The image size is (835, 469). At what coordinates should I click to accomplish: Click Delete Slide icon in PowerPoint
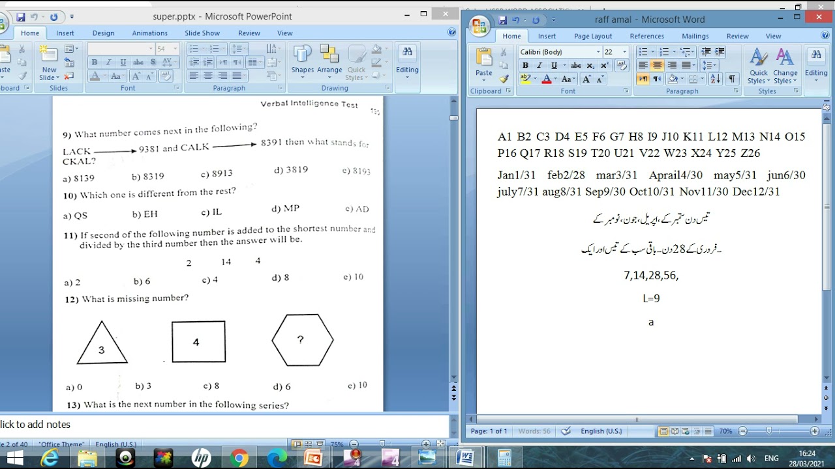pos(70,77)
